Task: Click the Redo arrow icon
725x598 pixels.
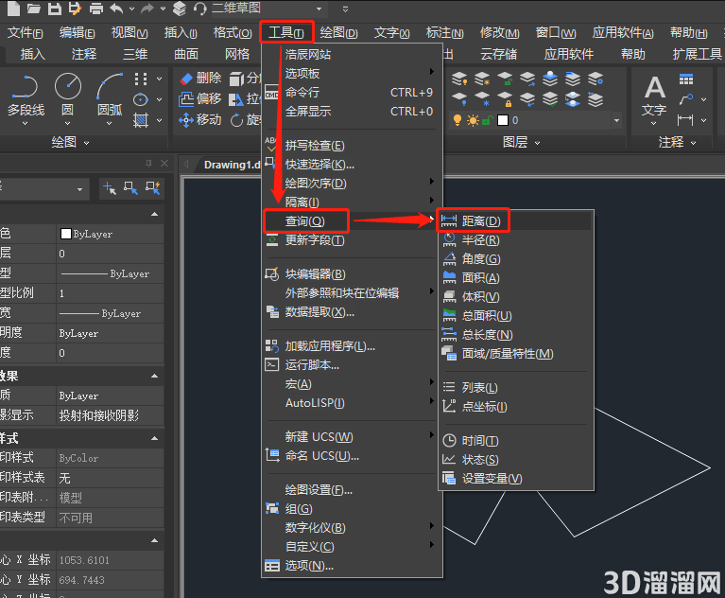Action: [x=147, y=8]
